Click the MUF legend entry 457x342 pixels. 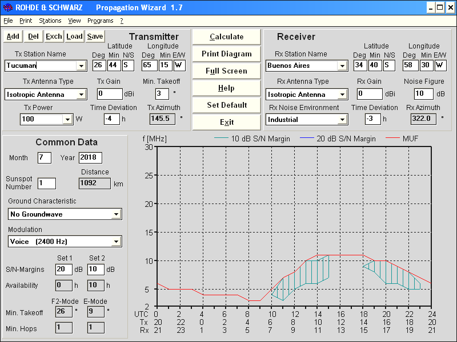pyautogui.click(x=402, y=139)
